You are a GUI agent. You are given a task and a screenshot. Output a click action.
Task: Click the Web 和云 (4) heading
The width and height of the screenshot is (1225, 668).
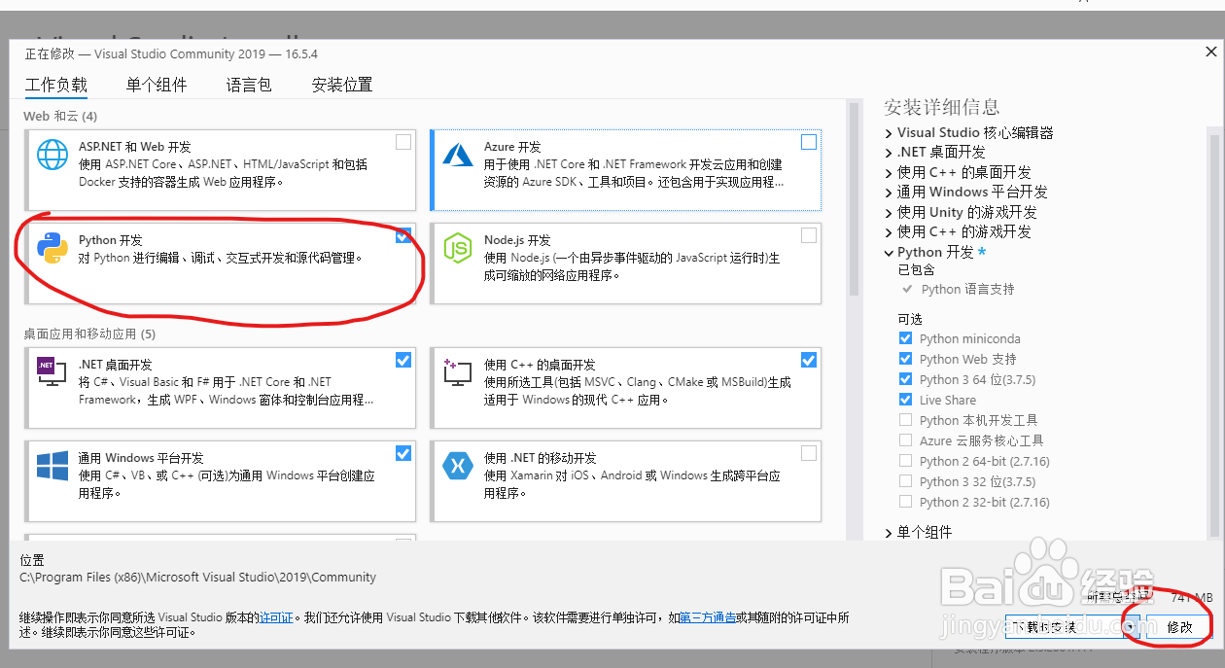(x=60, y=116)
